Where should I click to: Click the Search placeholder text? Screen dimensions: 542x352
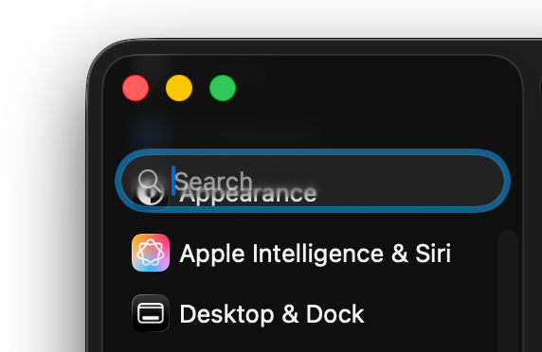tap(213, 181)
